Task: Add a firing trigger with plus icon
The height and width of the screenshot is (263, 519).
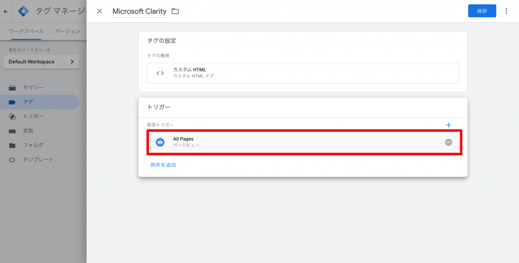Action: (449, 125)
